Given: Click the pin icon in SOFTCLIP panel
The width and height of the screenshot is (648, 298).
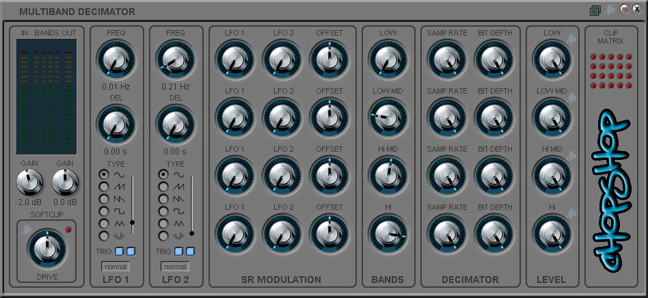Looking at the screenshot, I should [x=25, y=232].
